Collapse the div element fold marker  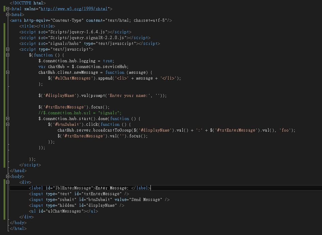(7, 182)
